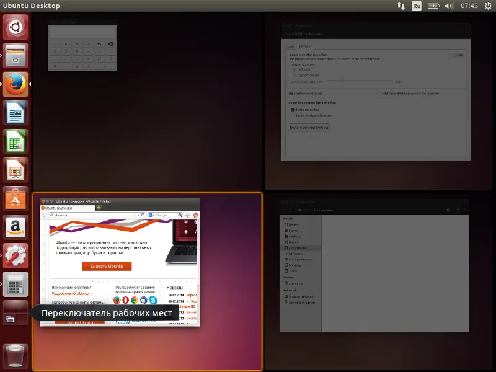Select the Left side reveal location radio
496x372 pixels.
294,70
